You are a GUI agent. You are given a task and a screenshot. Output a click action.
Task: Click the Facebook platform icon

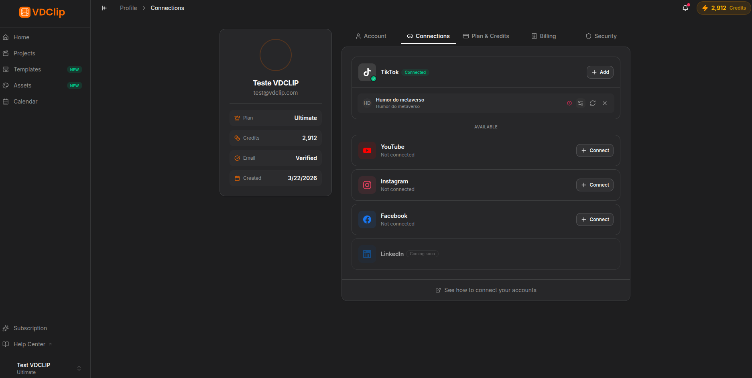(367, 219)
